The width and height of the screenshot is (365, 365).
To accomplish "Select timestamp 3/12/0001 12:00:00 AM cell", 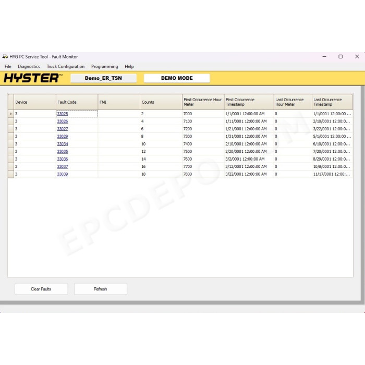I will [x=249, y=167].
